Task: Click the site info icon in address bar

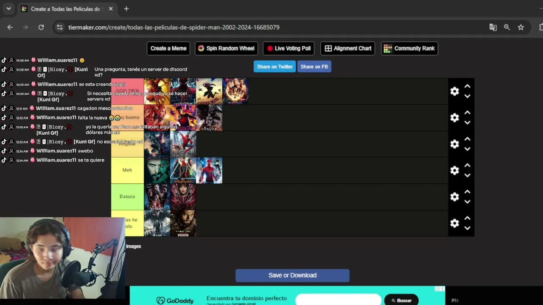Action: (60, 27)
